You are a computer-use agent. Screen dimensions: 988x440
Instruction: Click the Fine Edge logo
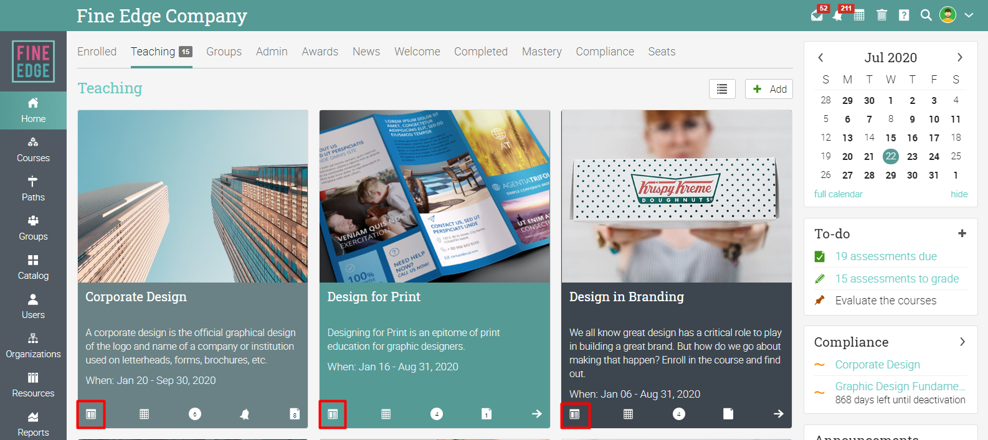[33, 61]
